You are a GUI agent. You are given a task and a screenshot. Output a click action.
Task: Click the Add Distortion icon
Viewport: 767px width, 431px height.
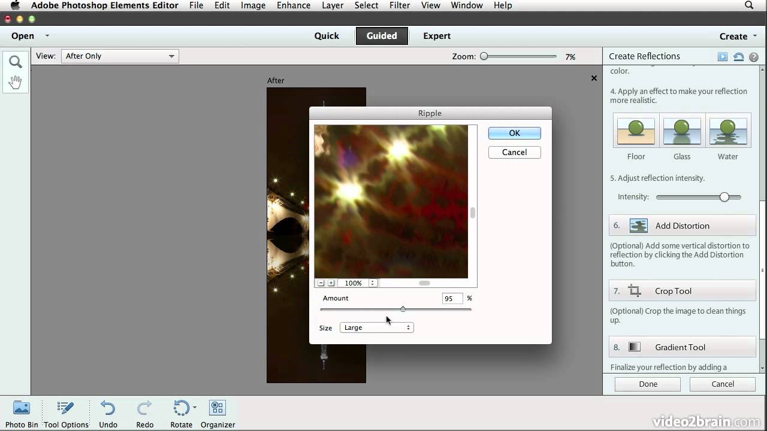point(639,226)
